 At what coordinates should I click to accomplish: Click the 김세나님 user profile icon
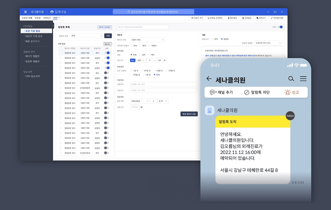52,12
